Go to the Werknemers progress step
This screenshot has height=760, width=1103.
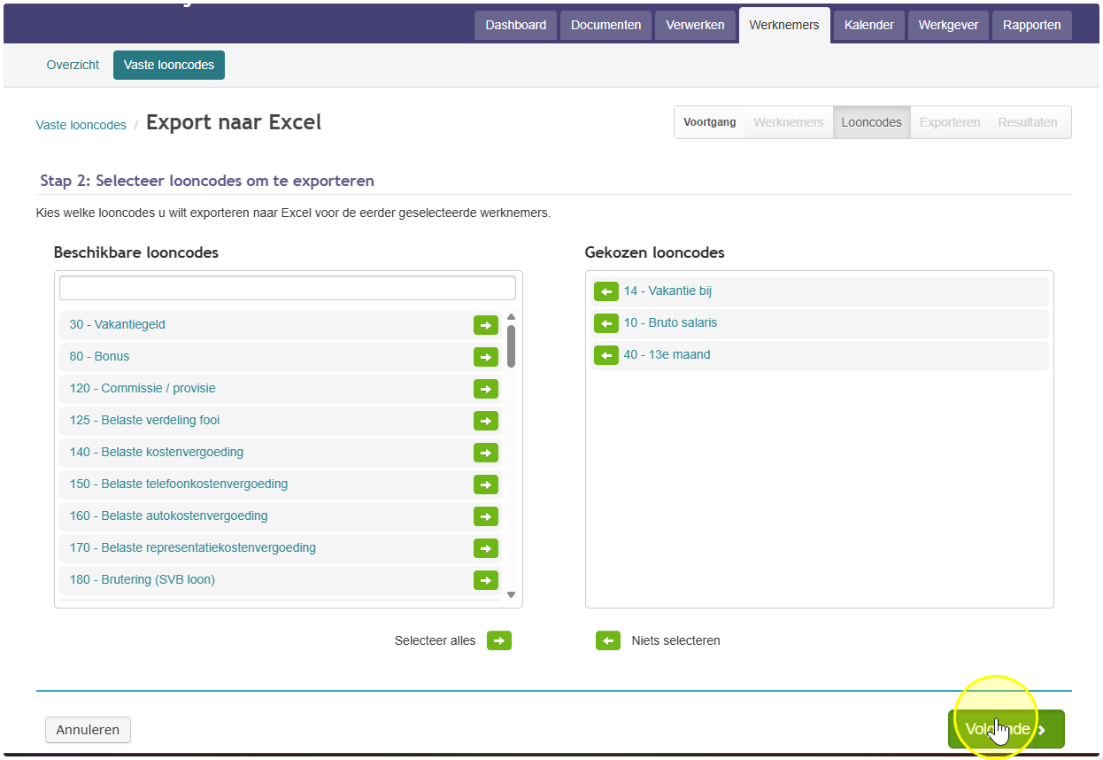789,122
